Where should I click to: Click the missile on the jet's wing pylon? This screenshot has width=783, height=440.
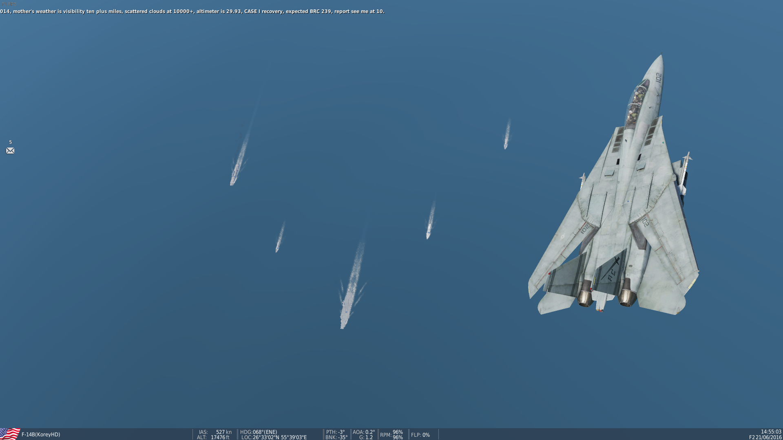click(684, 173)
